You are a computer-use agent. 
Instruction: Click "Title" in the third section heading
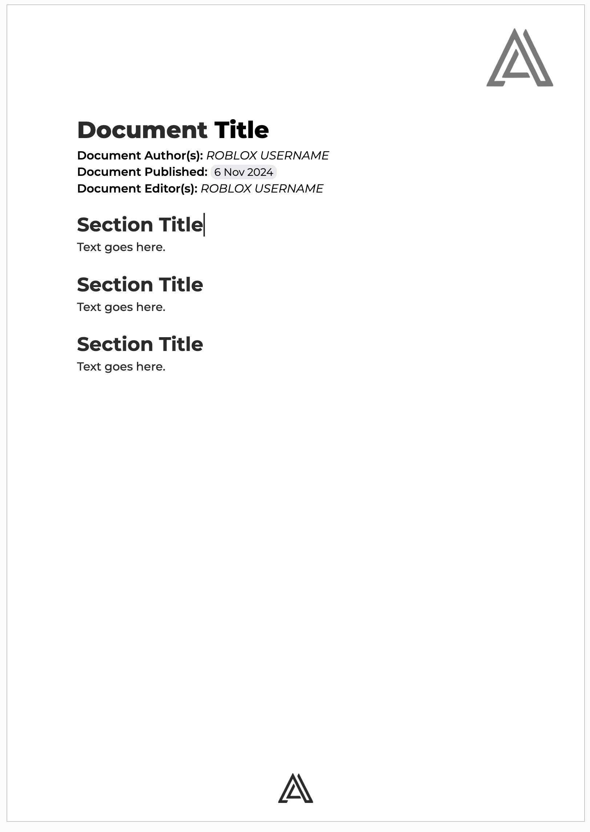click(x=181, y=344)
